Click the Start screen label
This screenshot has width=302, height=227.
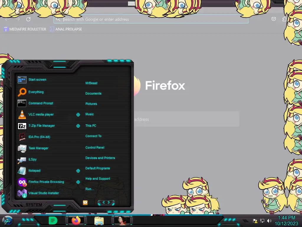point(37,80)
